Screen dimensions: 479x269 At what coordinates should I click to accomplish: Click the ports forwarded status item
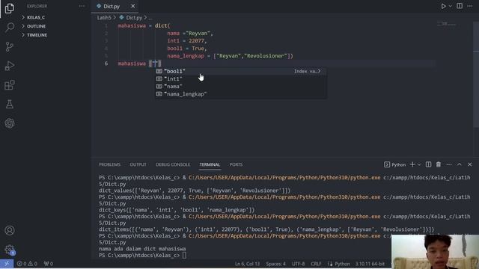pyautogui.click(x=49, y=264)
